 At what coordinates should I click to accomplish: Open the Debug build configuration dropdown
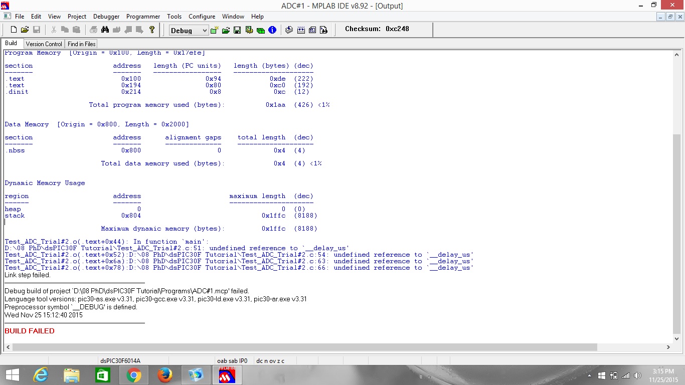coord(189,31)
